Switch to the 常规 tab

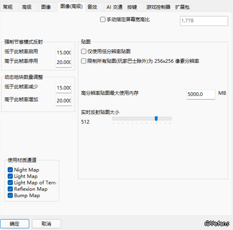[x=8, y=7]
